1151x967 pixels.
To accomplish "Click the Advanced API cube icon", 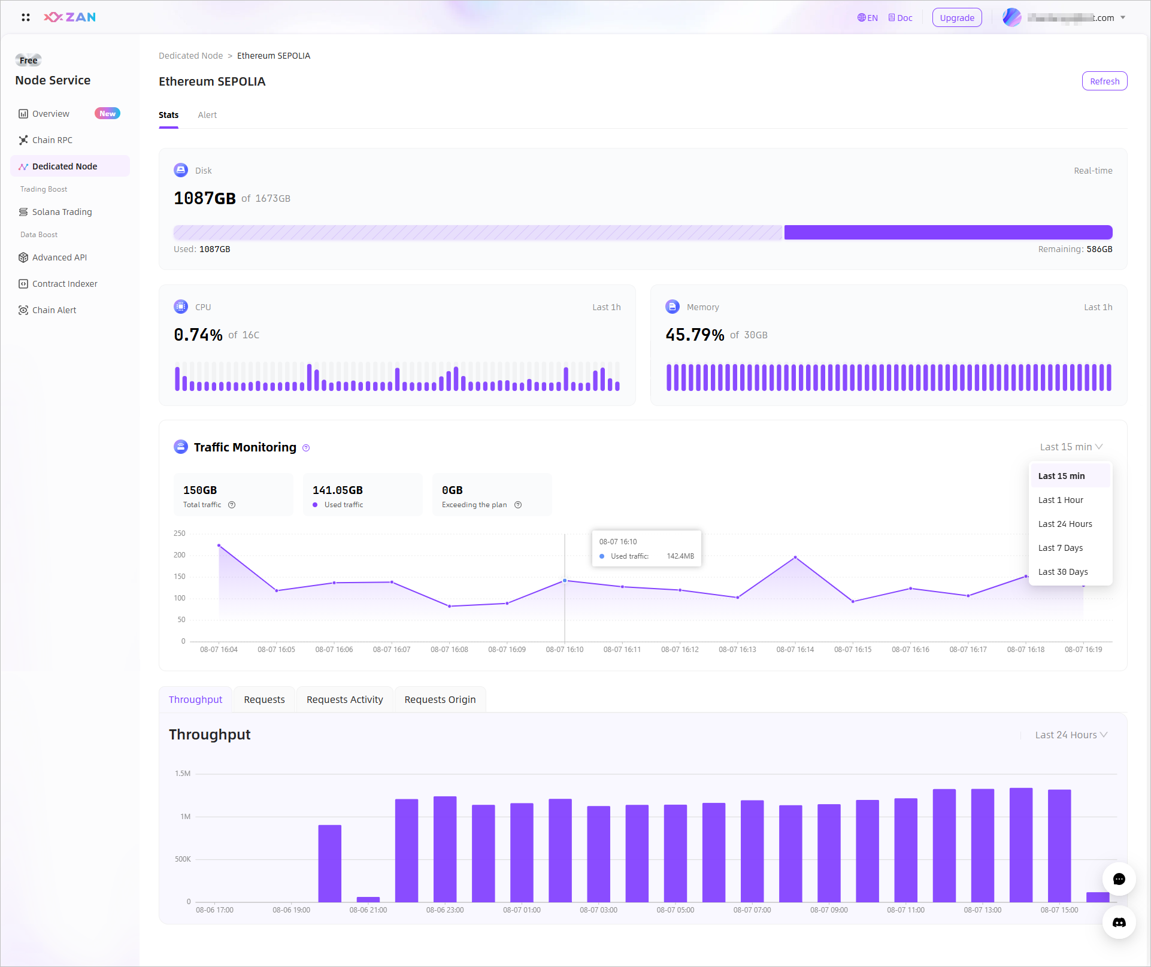I will click(x=23, y=257).
